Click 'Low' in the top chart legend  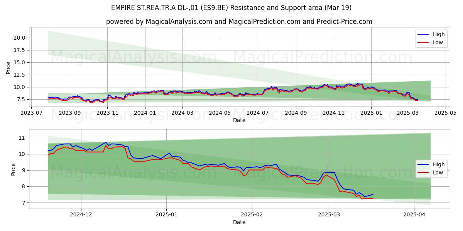438,42
